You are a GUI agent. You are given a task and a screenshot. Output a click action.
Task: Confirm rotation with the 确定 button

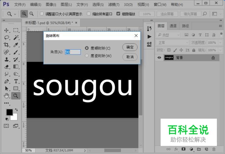(x=130, y=47)
